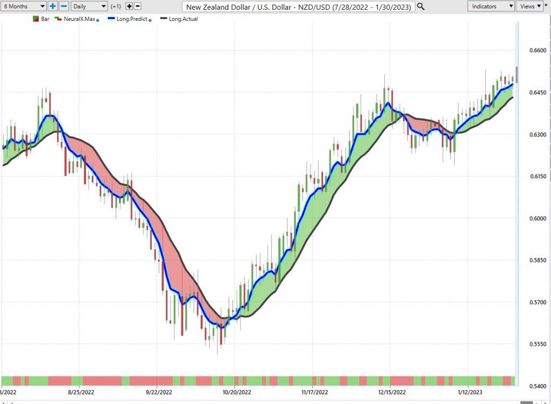The height and width of the screenshot is (404, 551).
Task: Open the Views dropdown
Action: [x=530, y=6]
